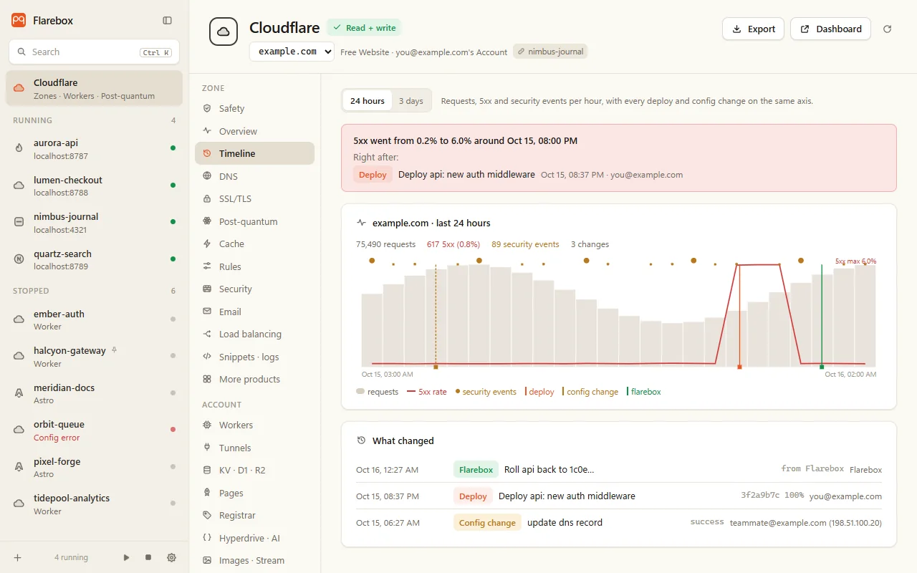Open the example.com zone dropdown

(292, 52)
